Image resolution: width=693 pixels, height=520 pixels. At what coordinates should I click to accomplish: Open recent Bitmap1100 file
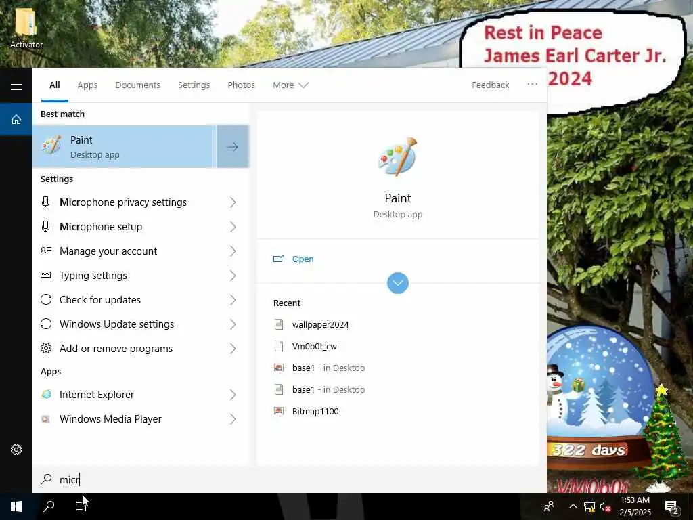pos(315,411)
